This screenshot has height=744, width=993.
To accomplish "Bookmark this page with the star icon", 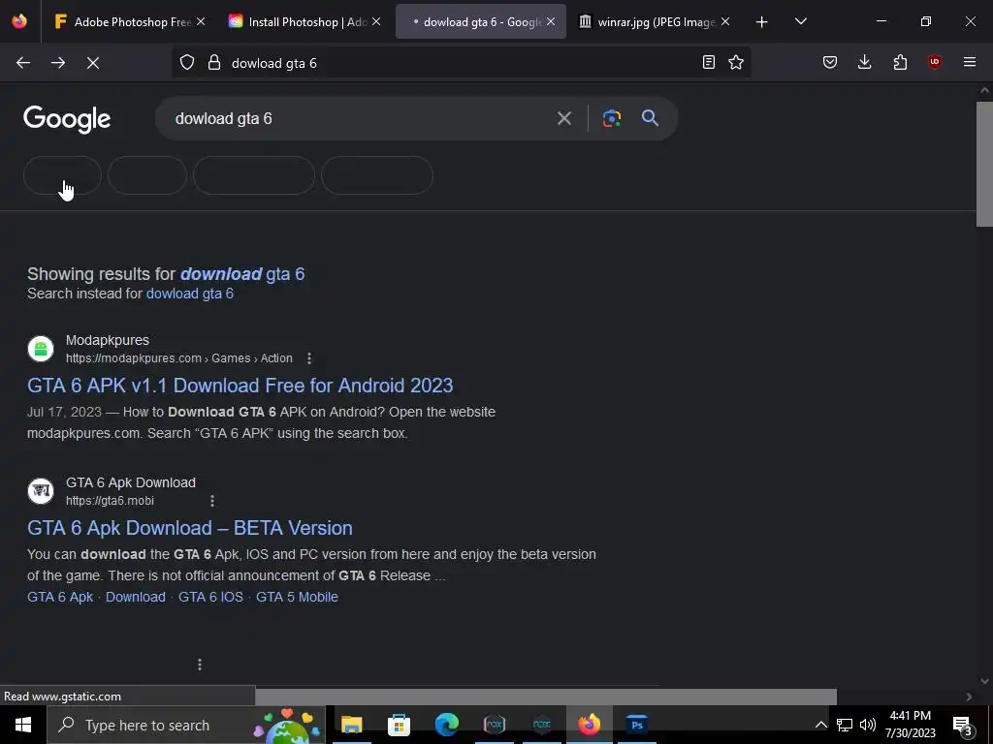I will coord(736,63).
